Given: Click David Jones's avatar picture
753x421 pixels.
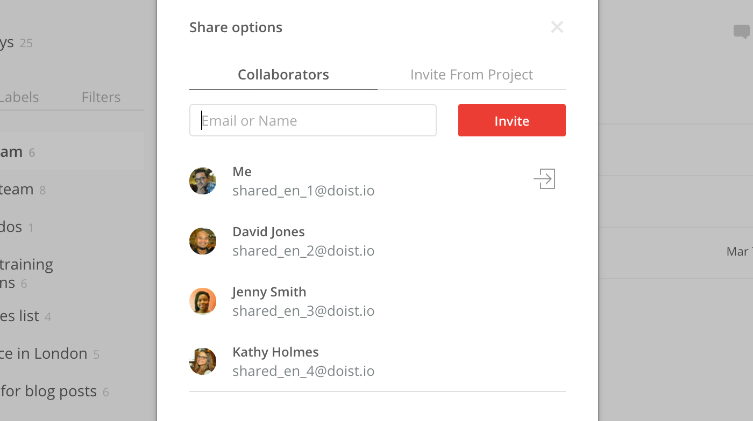Looking at the screenshot, I should point(203,241).
